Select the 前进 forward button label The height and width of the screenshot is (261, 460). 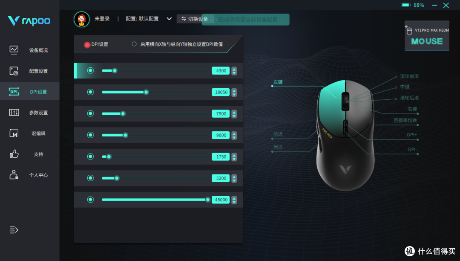pyautogui.click(x=278, y=134)
